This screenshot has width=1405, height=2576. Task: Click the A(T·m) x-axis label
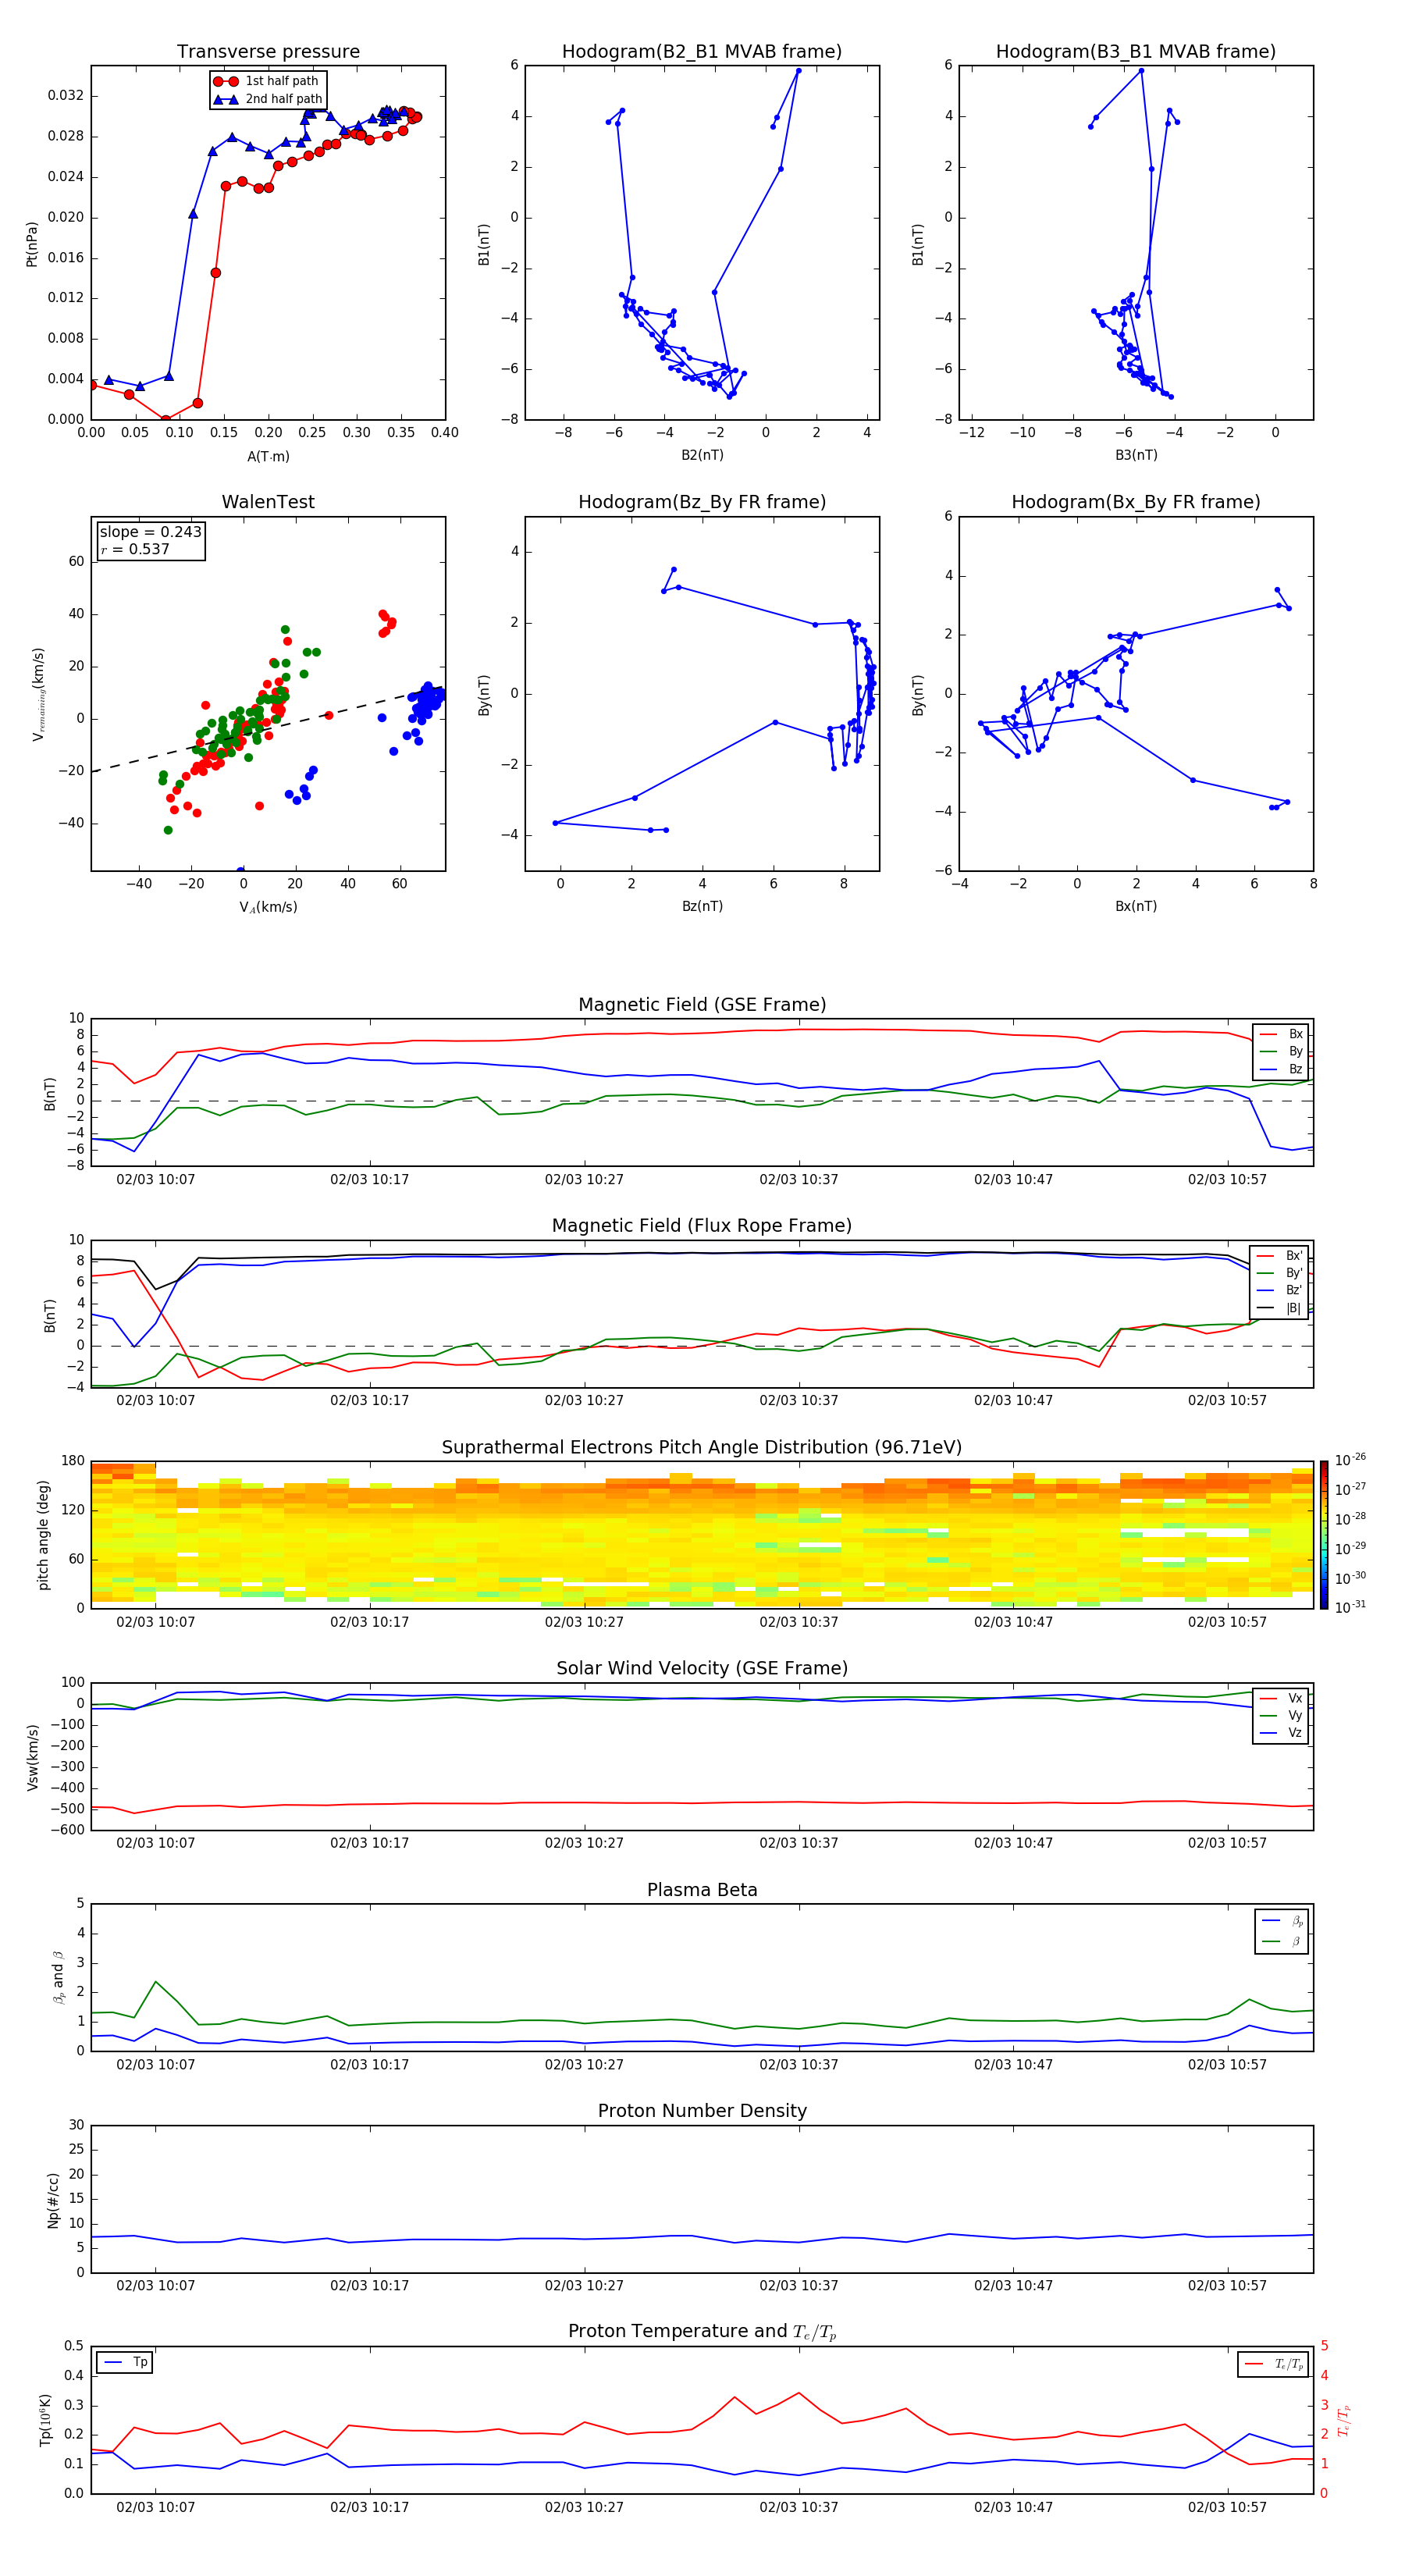click(x=268, y=457)
